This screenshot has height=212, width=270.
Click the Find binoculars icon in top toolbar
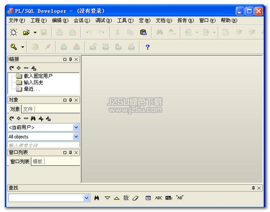point(160,32)
